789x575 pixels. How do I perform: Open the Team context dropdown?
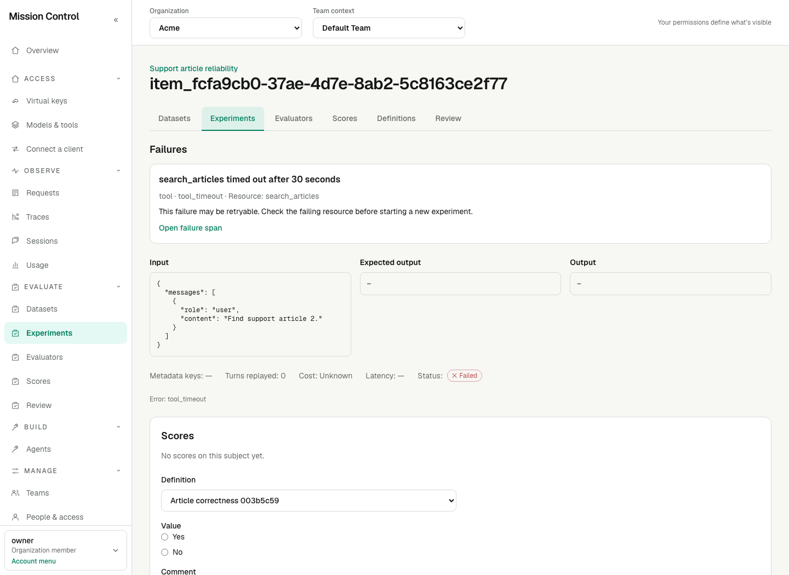coord(389,28)
